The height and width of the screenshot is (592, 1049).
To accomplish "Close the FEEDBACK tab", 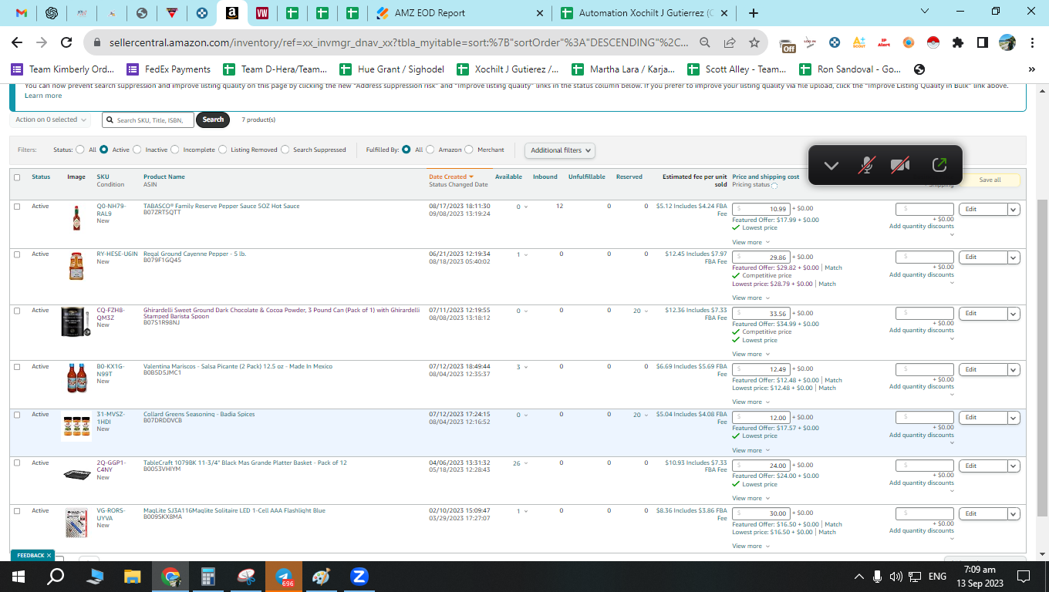I will pyautogui.click(x=49, y=555).
